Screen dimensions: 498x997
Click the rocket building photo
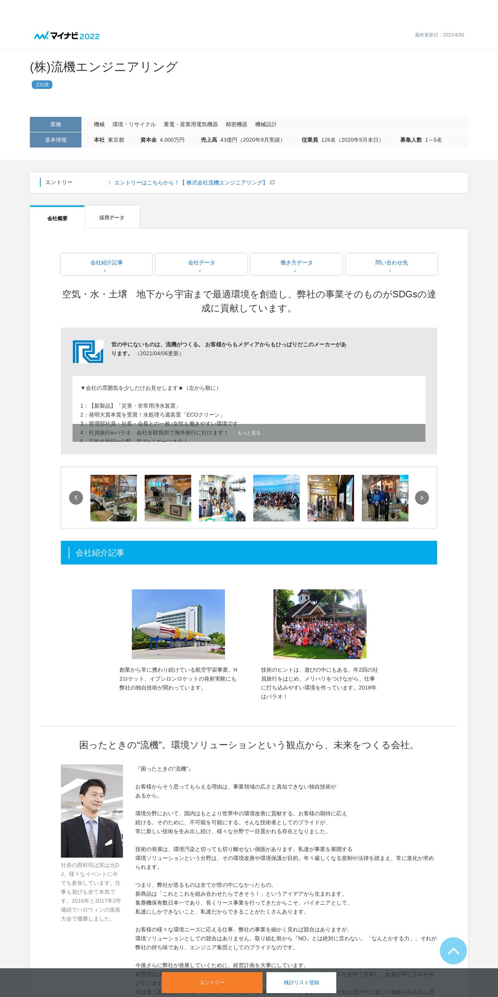pos(178,624)
